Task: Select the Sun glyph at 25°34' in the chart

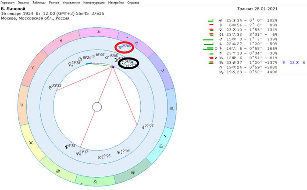Action: click(x=122, y=63)
